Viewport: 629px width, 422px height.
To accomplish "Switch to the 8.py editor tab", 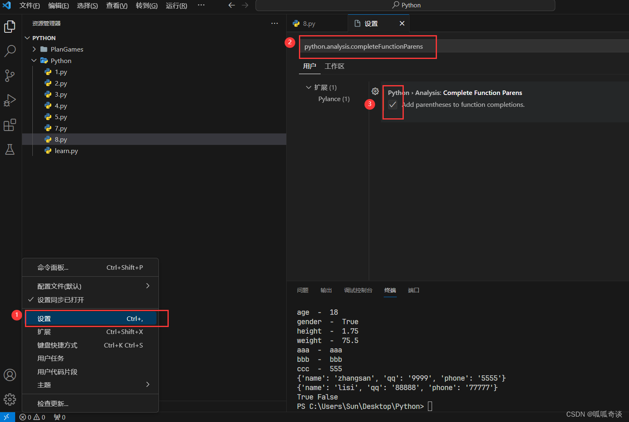I will tap(309, 24).
